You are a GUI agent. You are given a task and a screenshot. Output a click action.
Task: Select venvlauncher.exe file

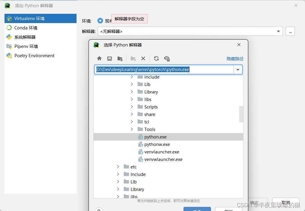pyautogui.click(x=168, y=152)
